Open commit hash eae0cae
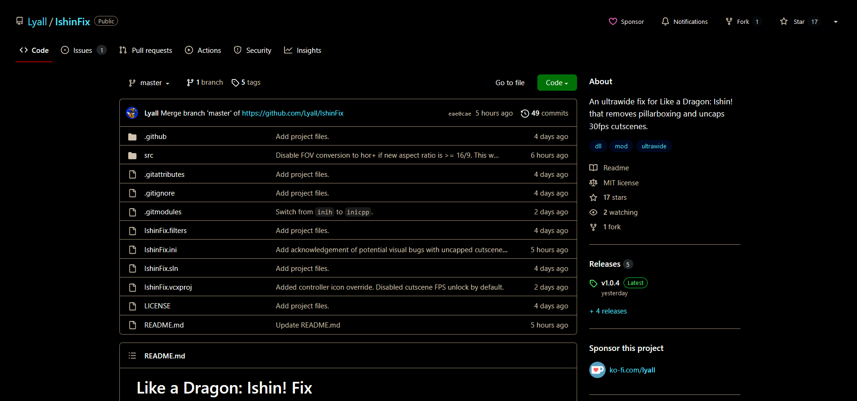The width and height of the screenshot is (857, 401). (460, 114)
